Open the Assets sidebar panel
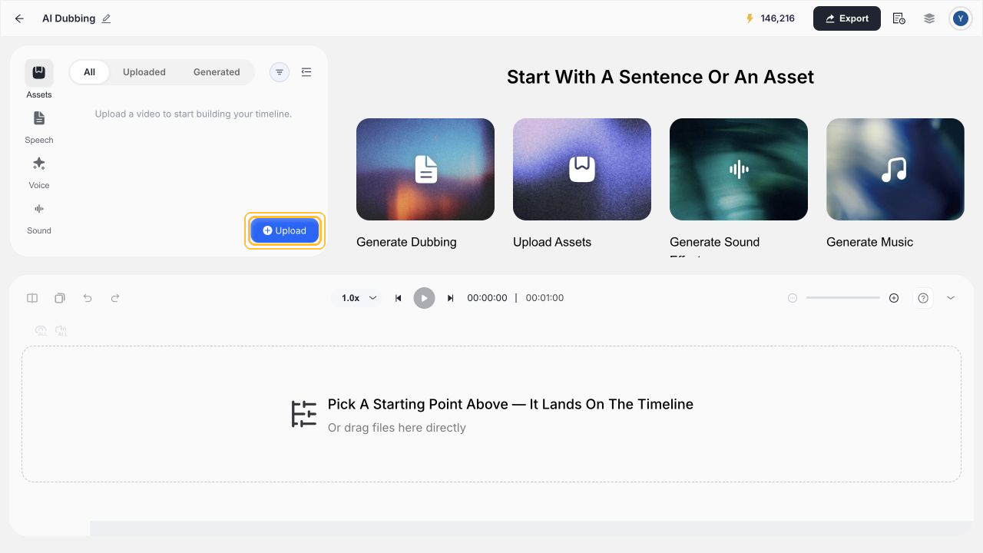Screen dimensions: 983x553 click(39, 80)
